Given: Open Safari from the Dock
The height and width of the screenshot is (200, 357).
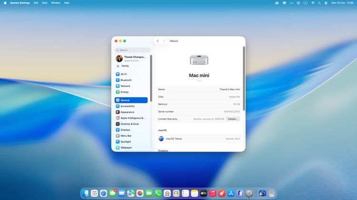Looking at the screenshot, I should tap(103, 193).
